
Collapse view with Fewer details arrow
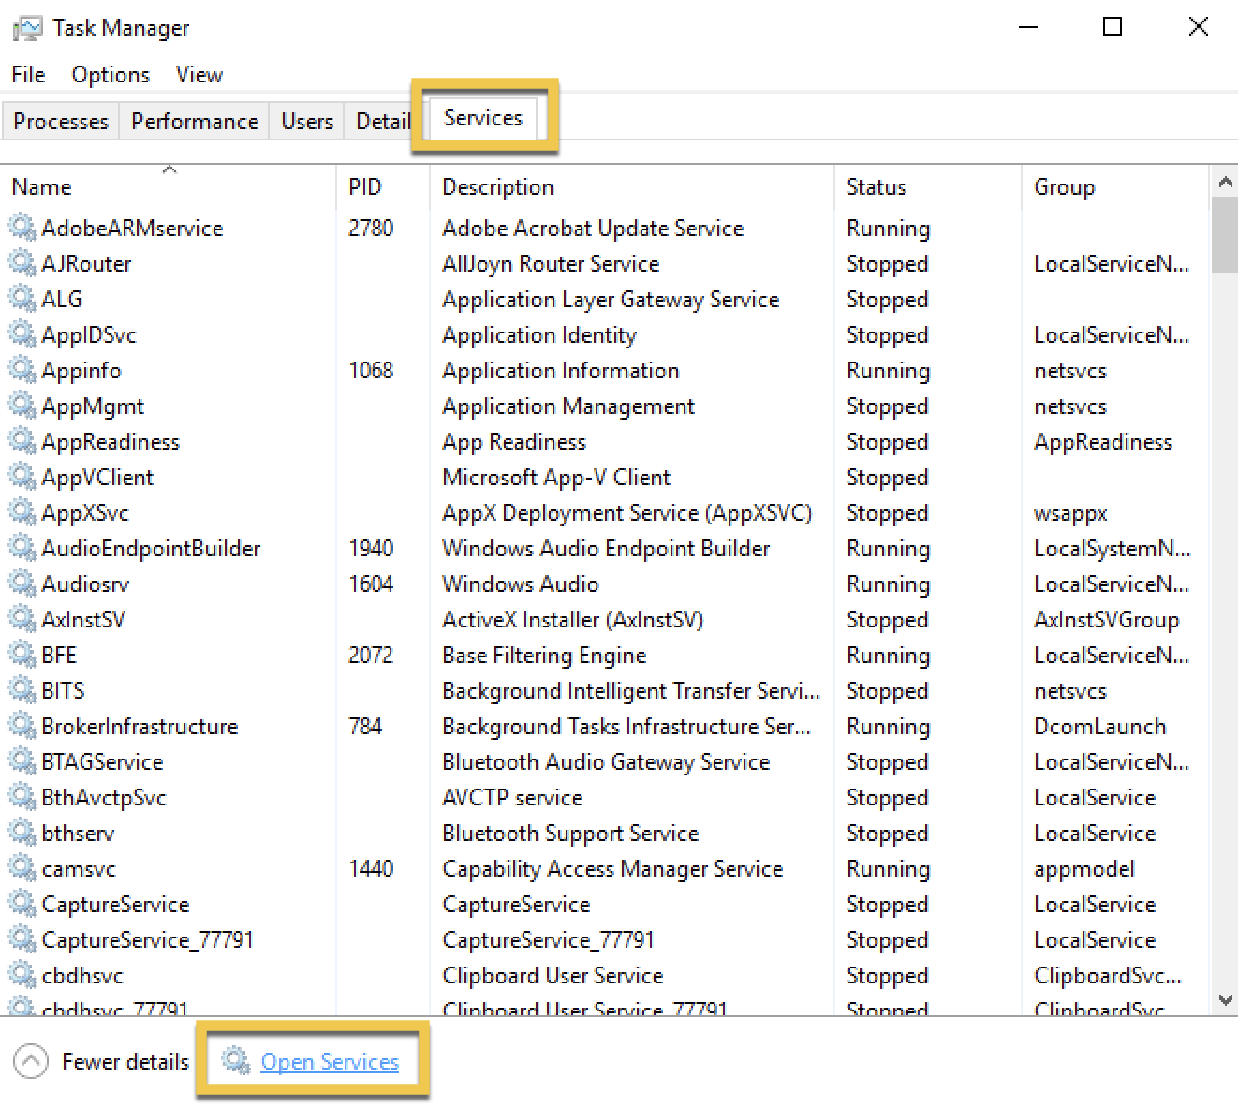point(30,1062)
